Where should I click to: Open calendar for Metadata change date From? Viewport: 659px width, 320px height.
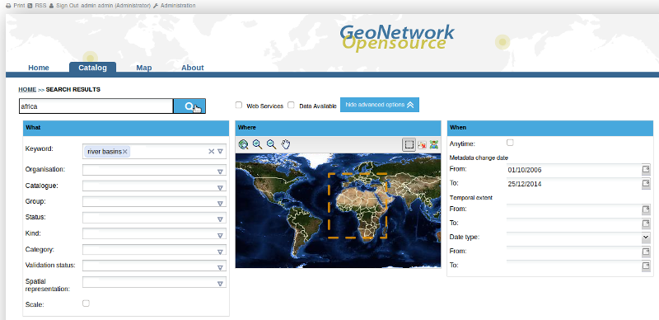click(x=646, y=170)
